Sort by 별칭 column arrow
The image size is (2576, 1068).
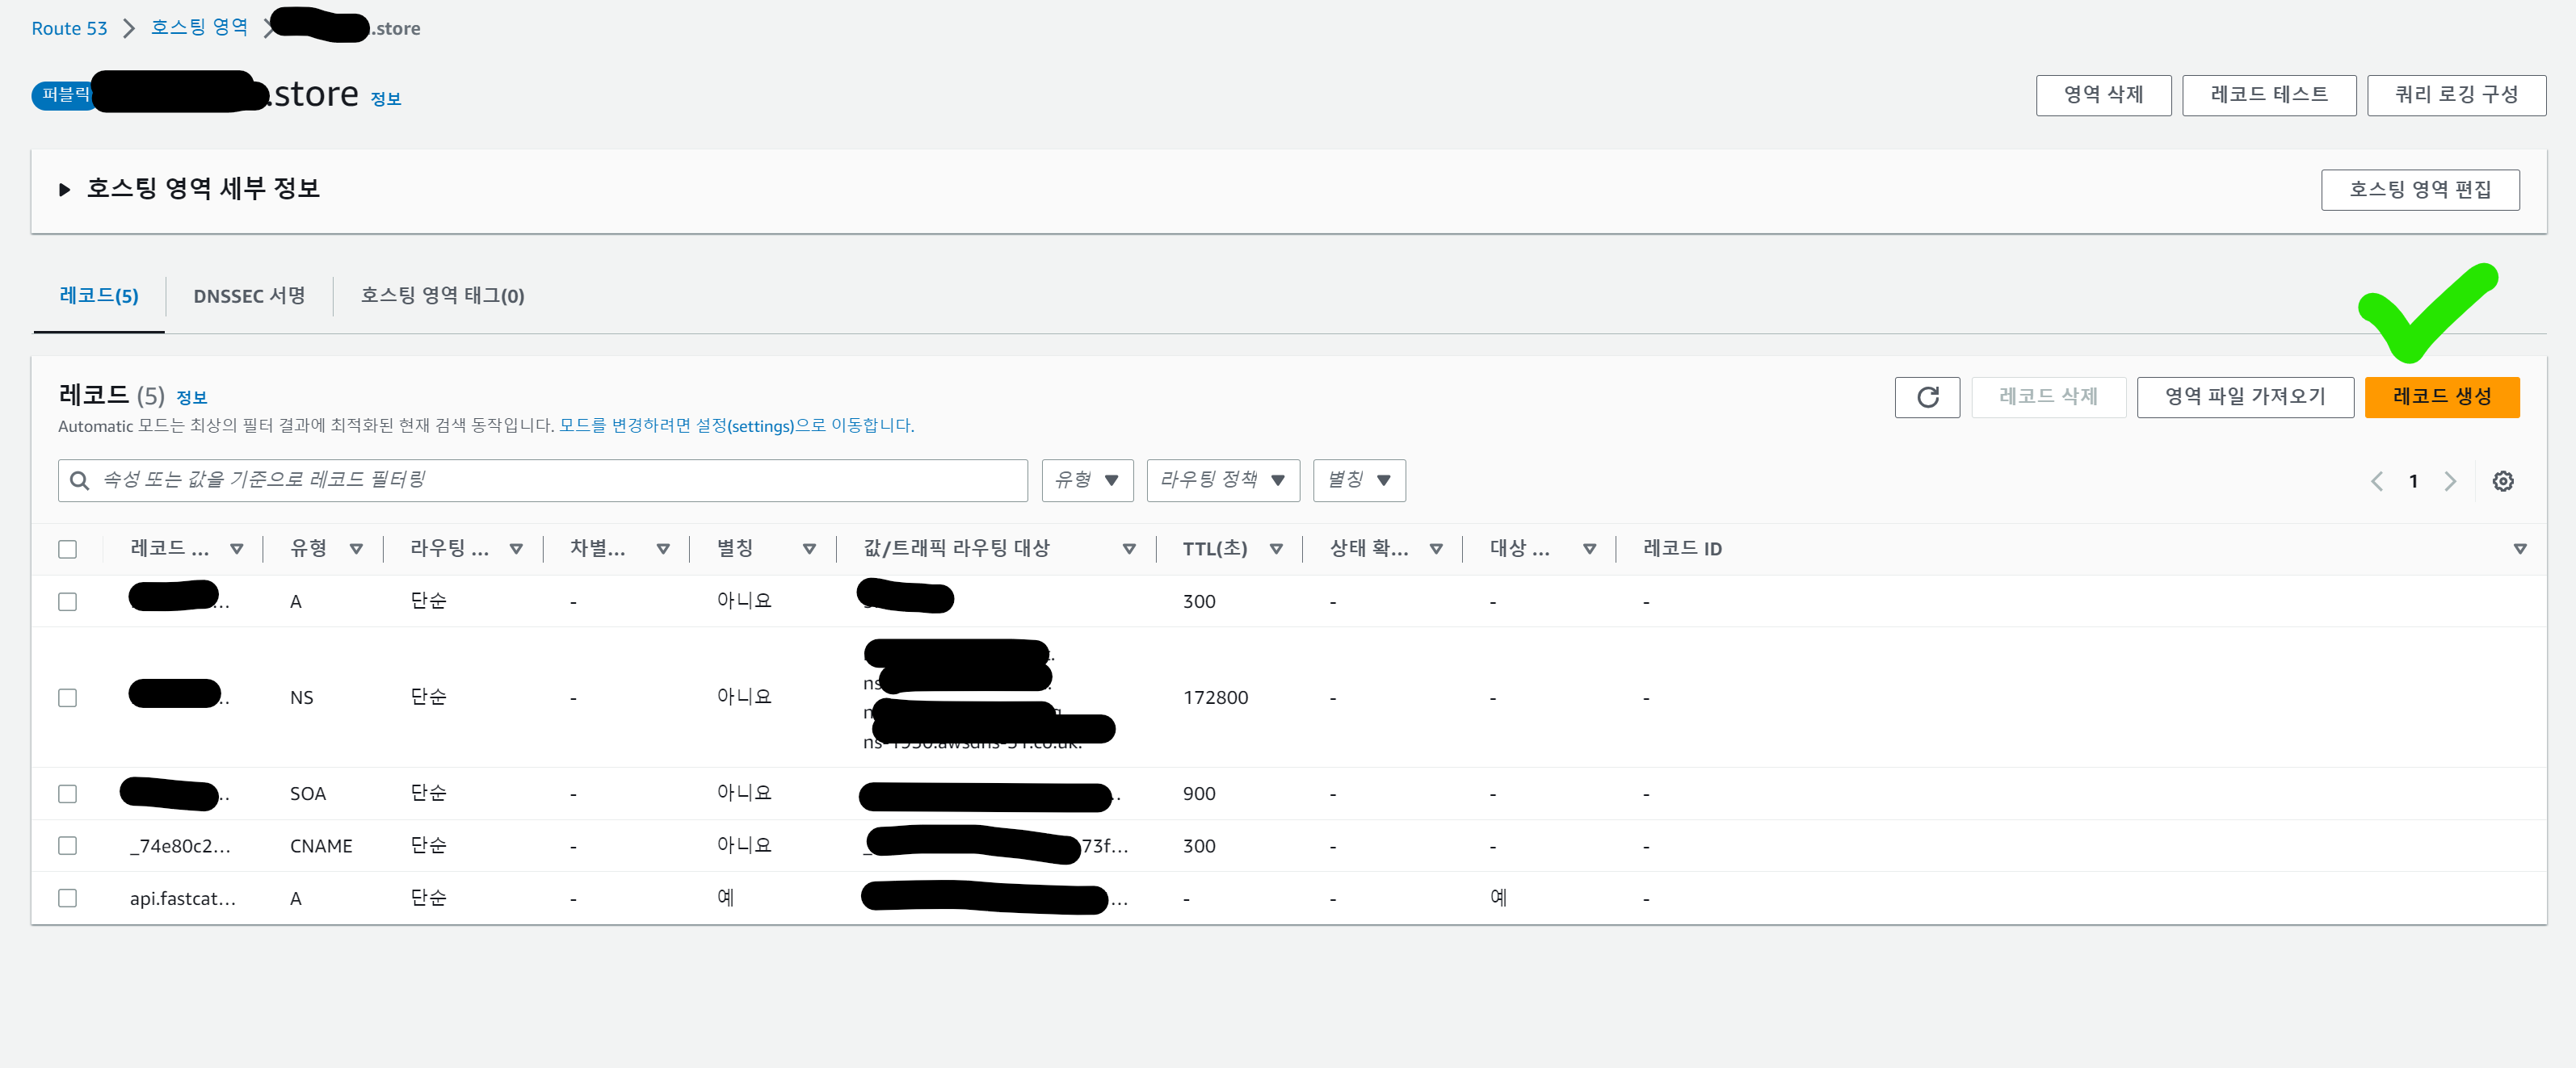coord(809,548)
